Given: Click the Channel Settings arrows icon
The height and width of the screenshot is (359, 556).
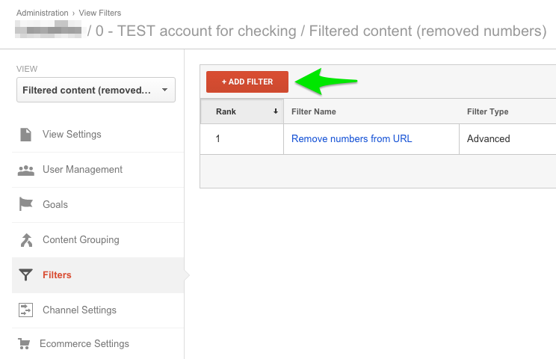Looking at the screenshot, I should 25,310.
